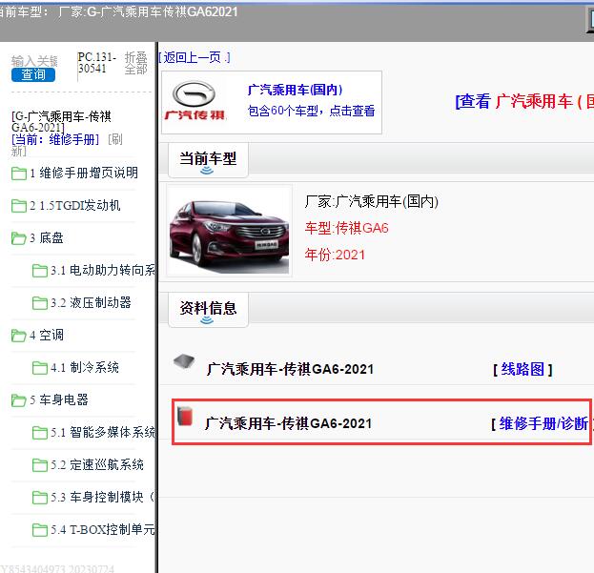The width and height of the screenshot is (594, 573).
Task: Click open-folder icon of 5 车身电器
Action: (x=19, y=400)
